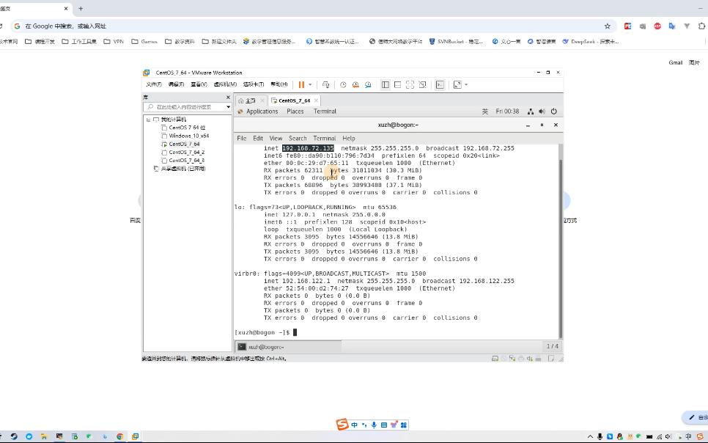Send Ctrl+Alt+Del to the virtual machine
The width and height of the screenshot is (708, 443).
coord(325,84)
